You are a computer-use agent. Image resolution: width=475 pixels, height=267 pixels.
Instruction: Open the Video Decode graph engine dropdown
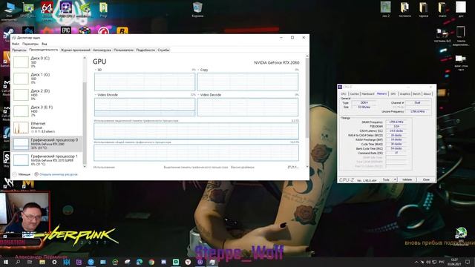coord(209,95)
